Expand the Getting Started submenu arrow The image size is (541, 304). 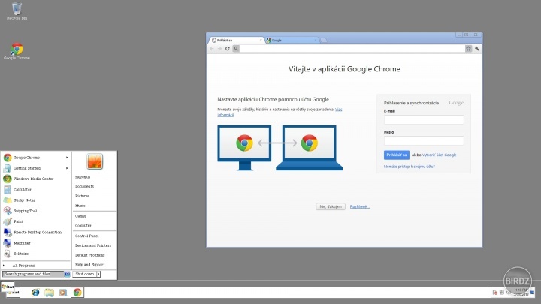pos(67,168)
